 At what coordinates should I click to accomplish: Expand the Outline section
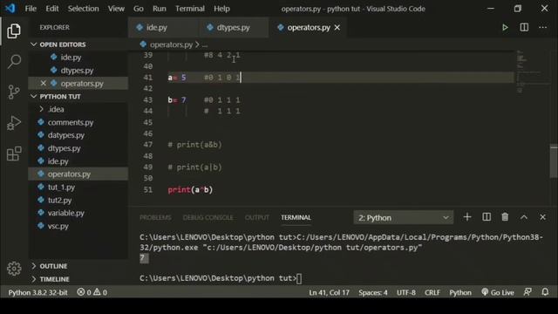tap(78, 266)
